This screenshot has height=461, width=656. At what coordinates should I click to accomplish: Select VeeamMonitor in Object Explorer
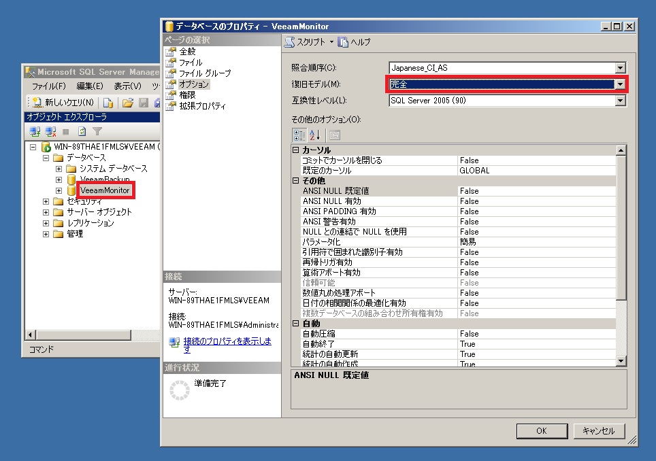(105, 190)
